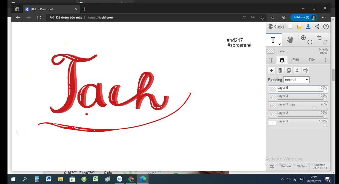Viewport: 339px width, 184px height.
Task: Redo the undone action
Action: 326,42
